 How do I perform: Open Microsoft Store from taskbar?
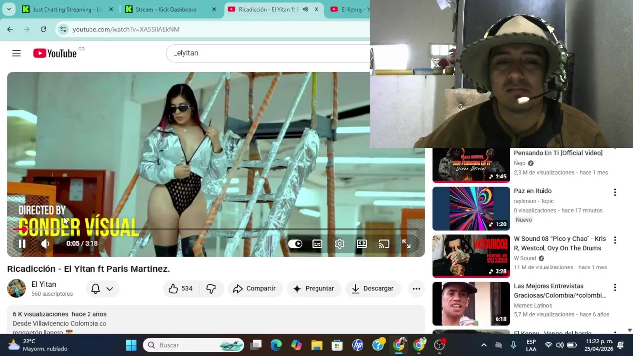coord(337,345)
